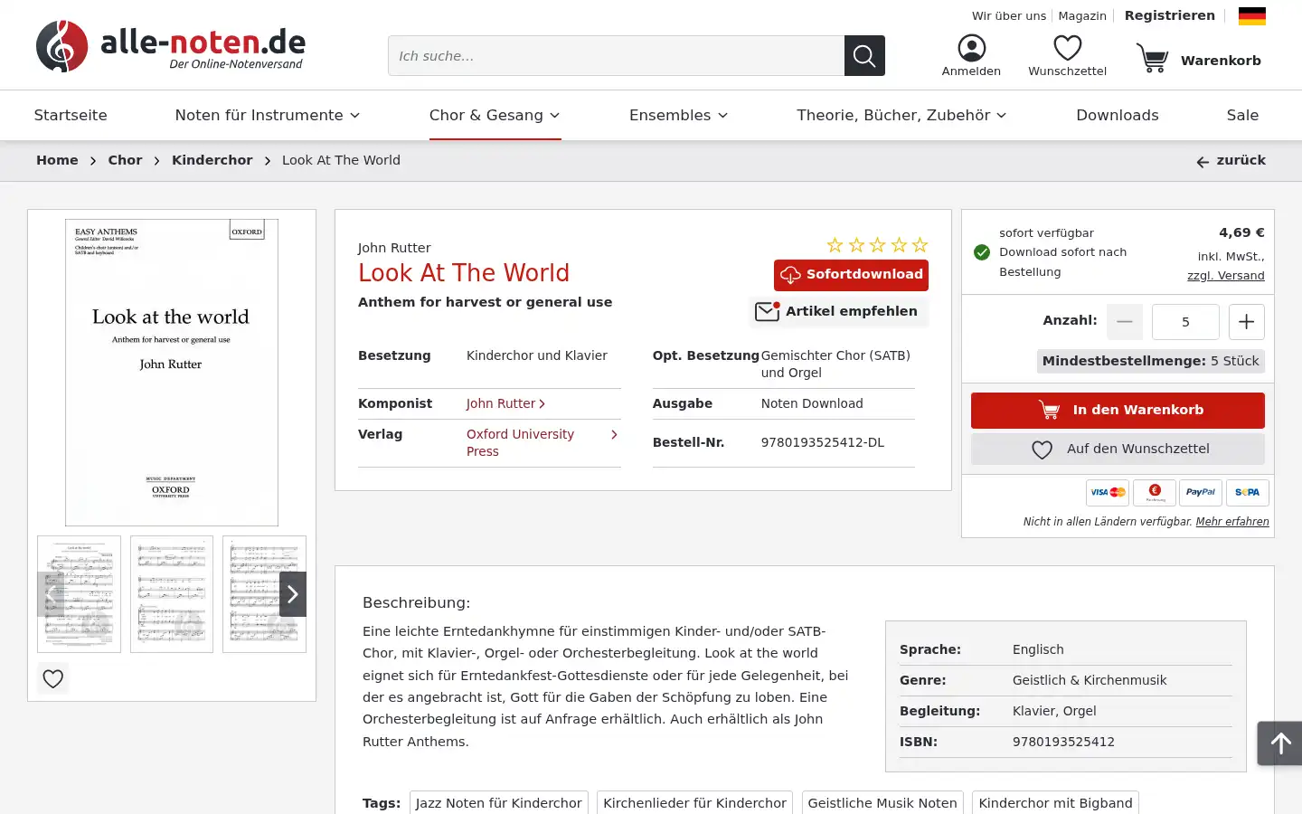Select second sheet music thumbnail
The width and height of the screenshot is (1302, 814).
[x=172, y=594]
